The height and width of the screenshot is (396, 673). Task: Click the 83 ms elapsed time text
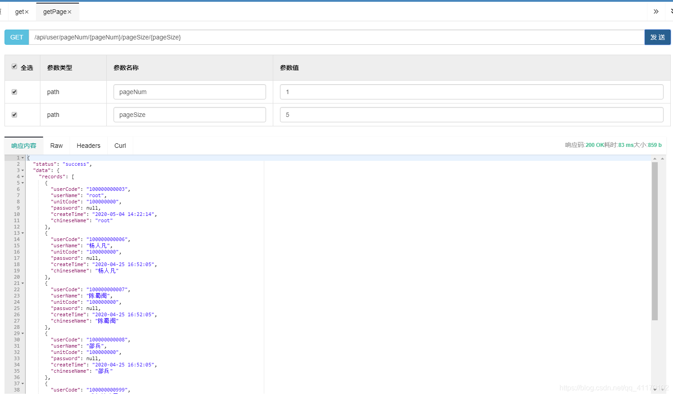click(626, 145)
